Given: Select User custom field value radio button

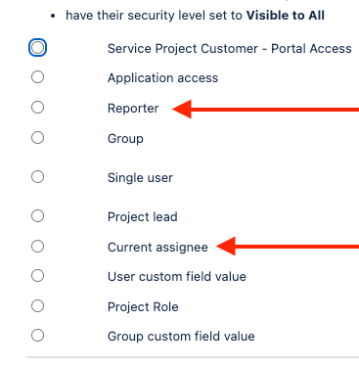Looking at the screenshot, I should 37,276.
